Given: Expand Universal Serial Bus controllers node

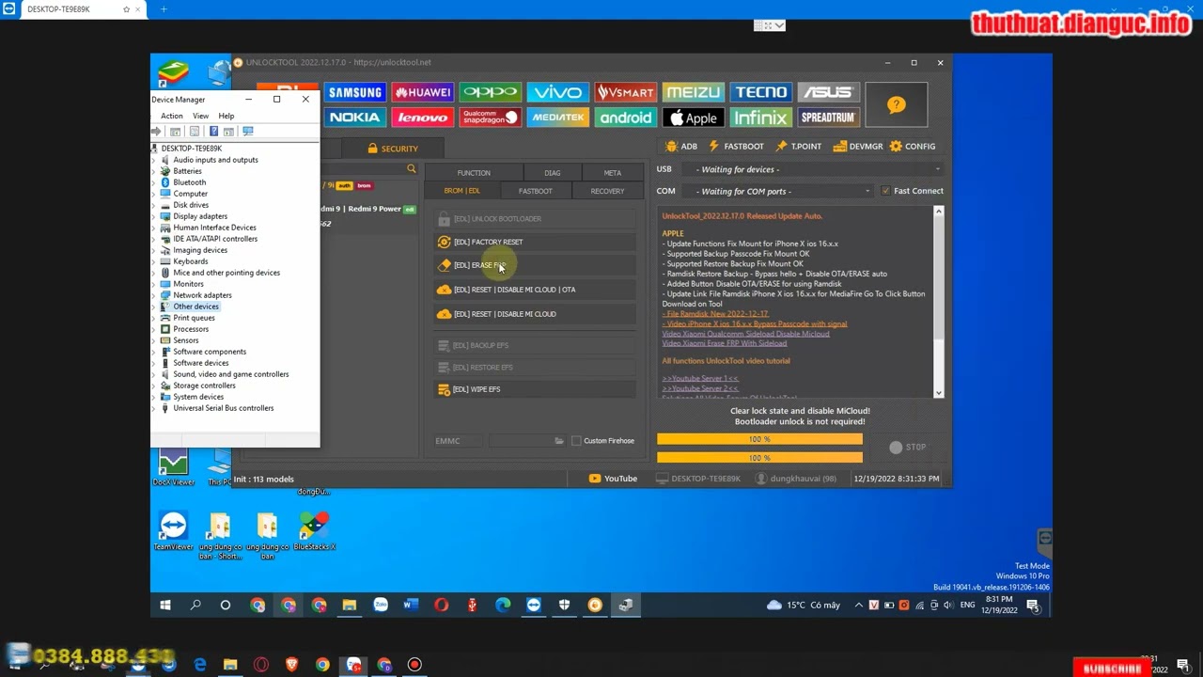Looking at the screenshot, I should pyautogui.click(x=154, y=408).
